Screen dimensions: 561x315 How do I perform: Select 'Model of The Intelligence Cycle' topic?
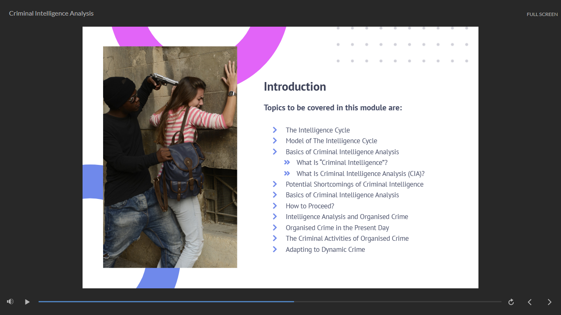(331, 141)
